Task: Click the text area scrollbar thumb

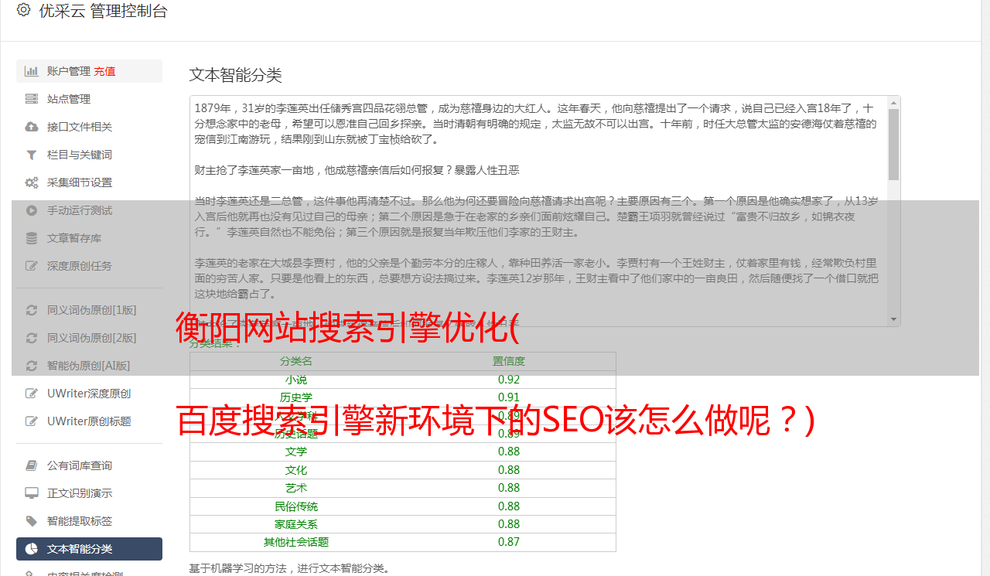Action: click(x=893, y=144)
